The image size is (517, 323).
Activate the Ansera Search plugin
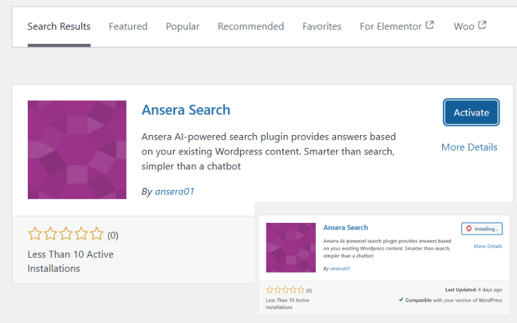click(x=471, y=112)
